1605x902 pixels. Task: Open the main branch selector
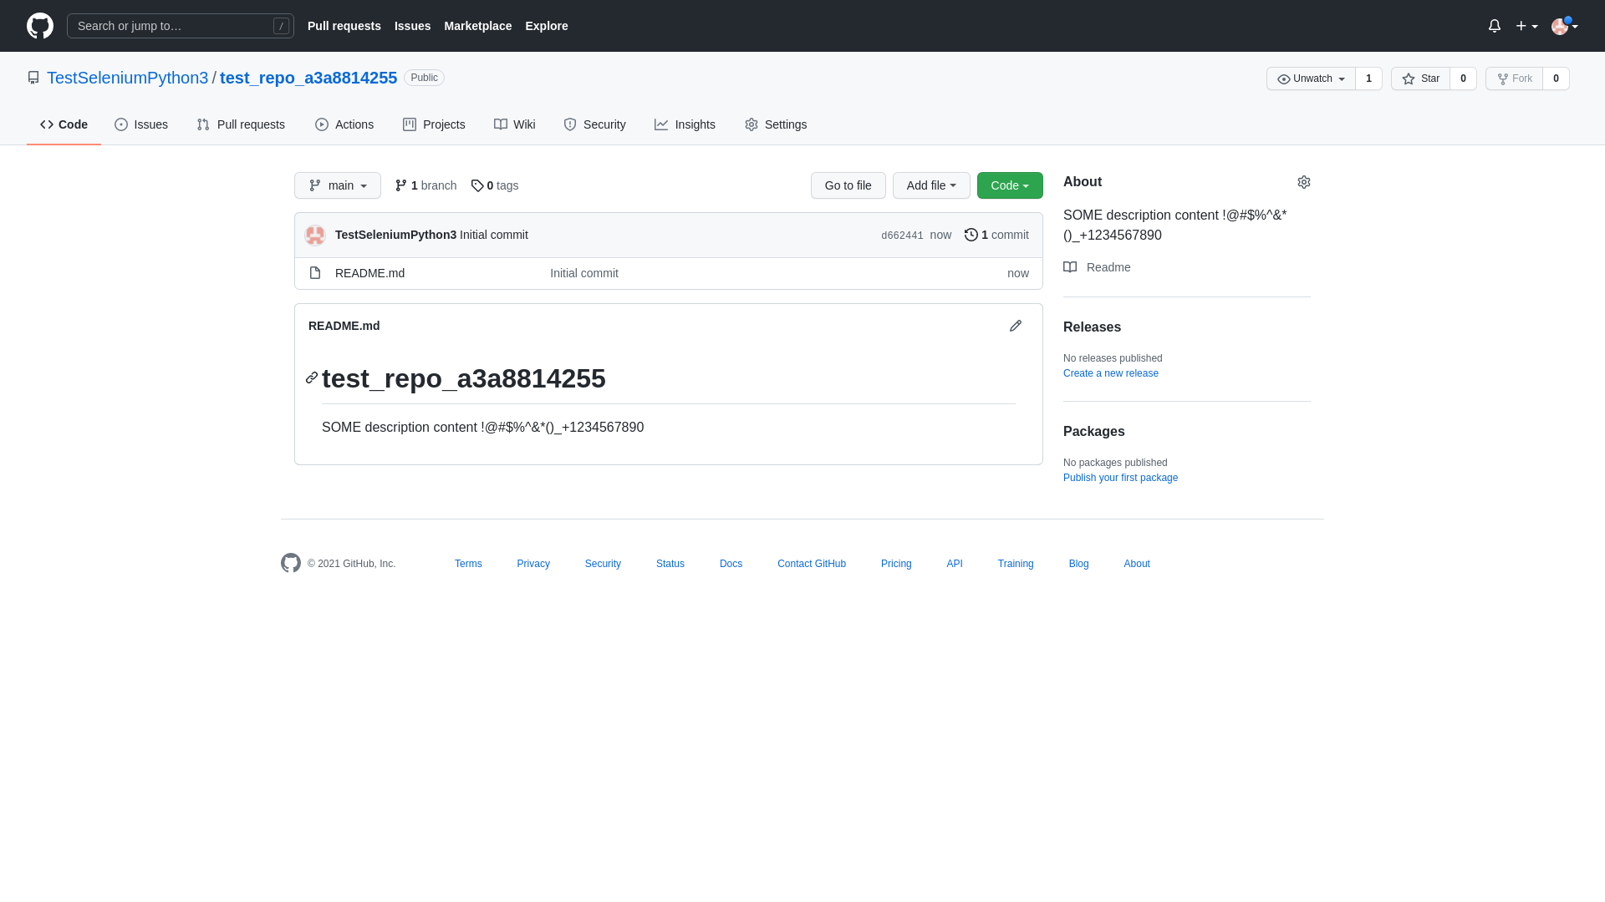tap(338, 185)
